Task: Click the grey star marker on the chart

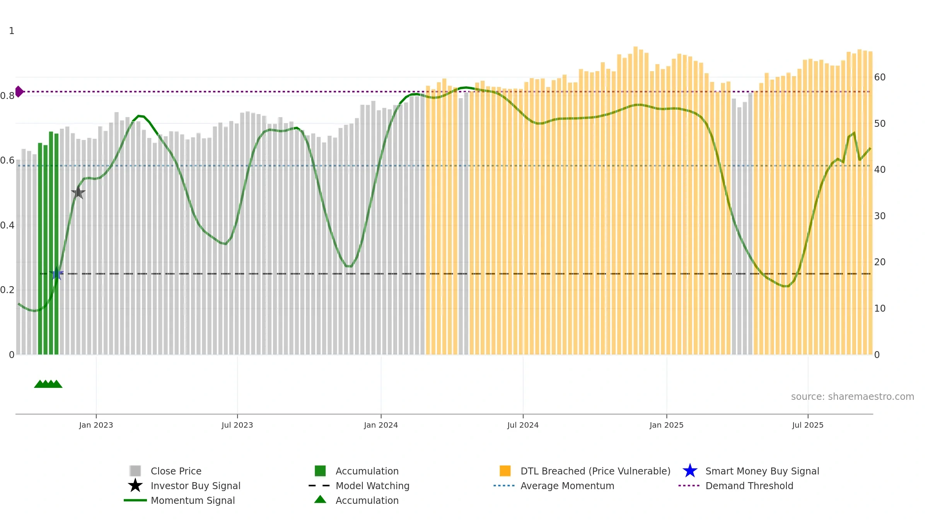Action: pyautogui.click(x=78, y=192)
